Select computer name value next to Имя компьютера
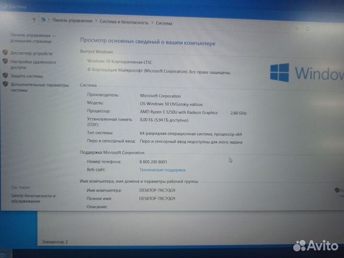Screen dimensions: 344x258 pos(157,190)
